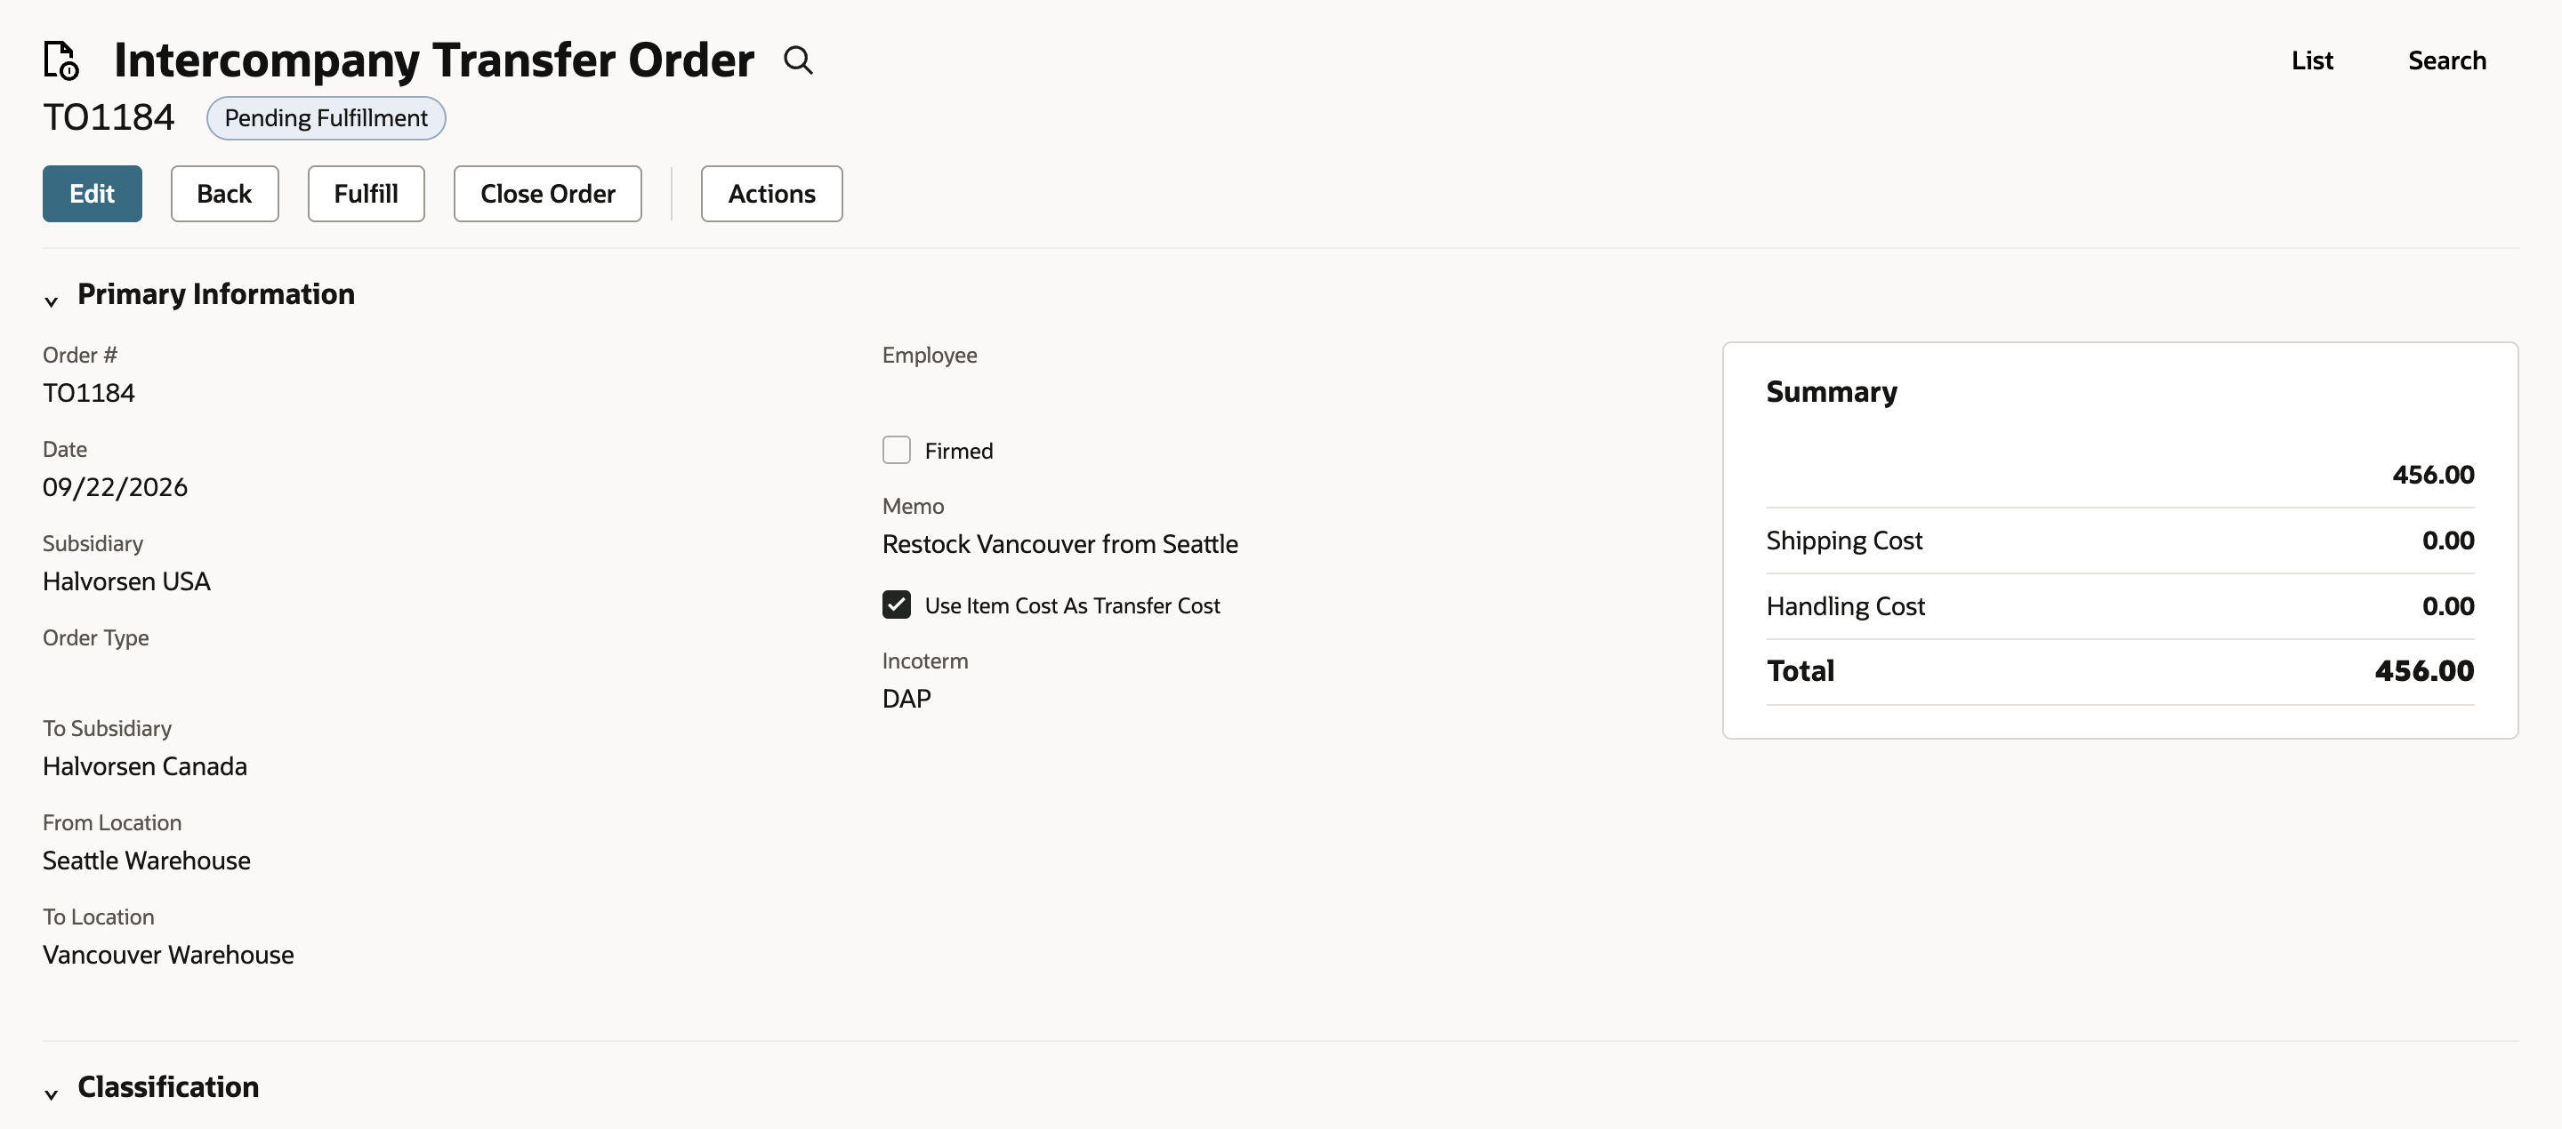This screenshot has height=1129, width=2562.
Task: Select the TO1184 order number value
Action: pyautogui.click(x=89, y=393)
